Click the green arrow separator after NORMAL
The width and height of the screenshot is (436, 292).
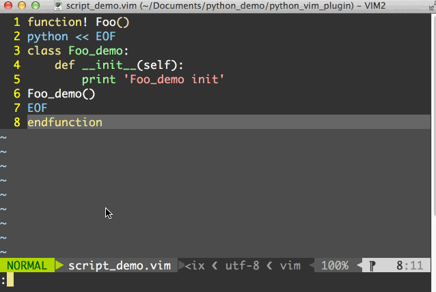pyautogui.click(x=59, y=266)
